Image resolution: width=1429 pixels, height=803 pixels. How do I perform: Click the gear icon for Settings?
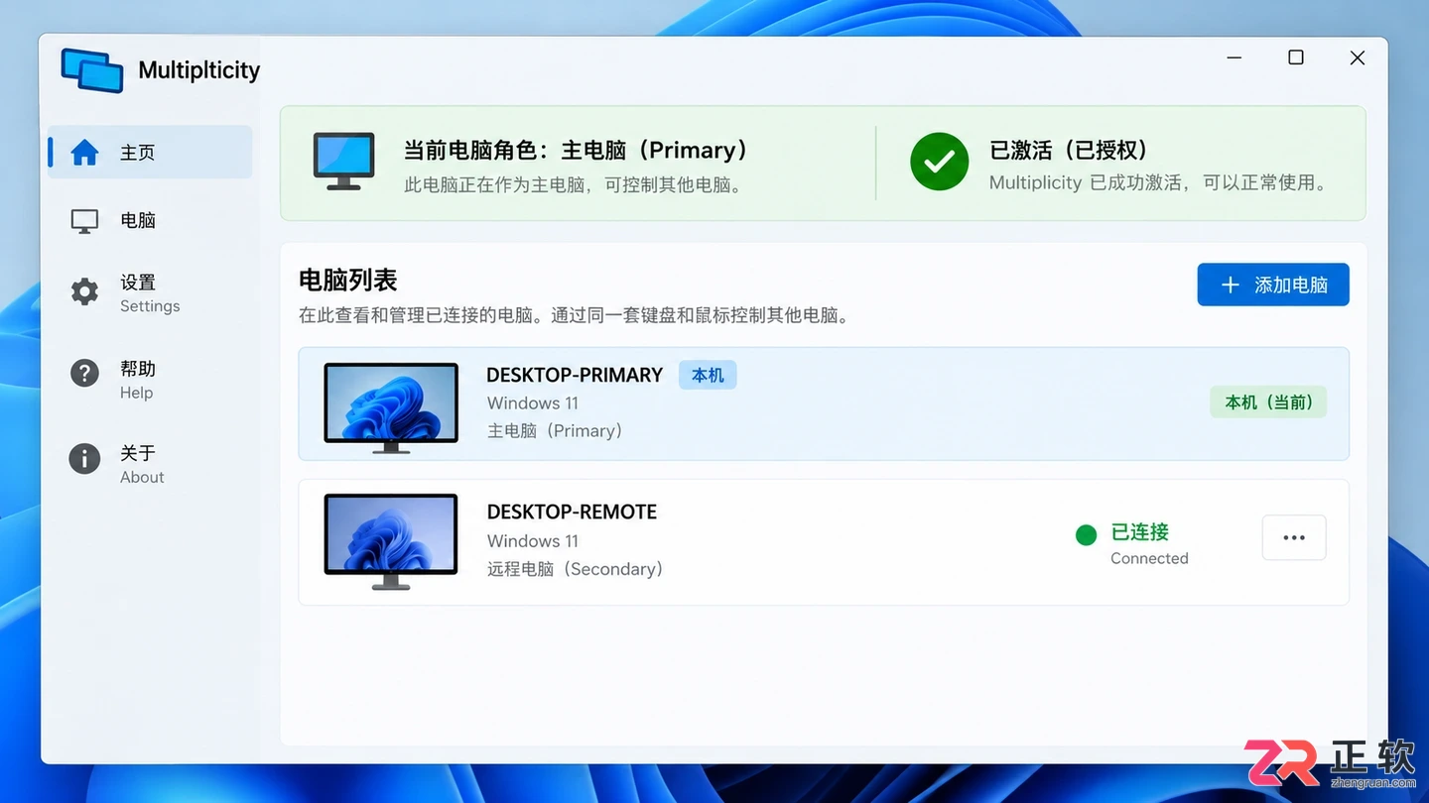(84, 291)
